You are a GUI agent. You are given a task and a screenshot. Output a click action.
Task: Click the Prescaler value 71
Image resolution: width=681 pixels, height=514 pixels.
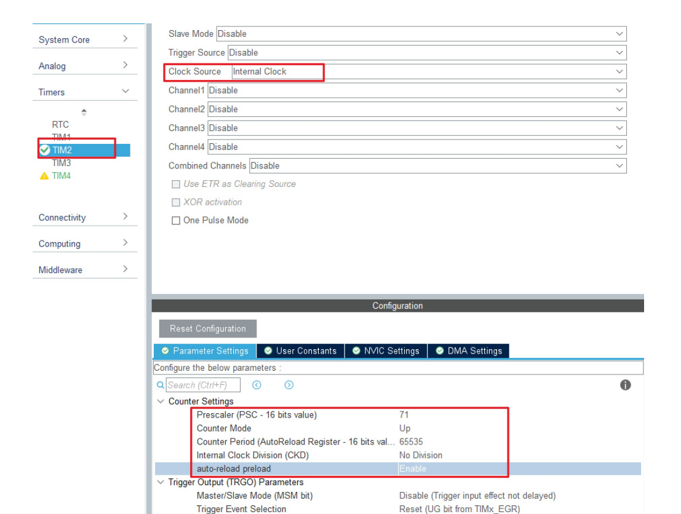[404, 414]
